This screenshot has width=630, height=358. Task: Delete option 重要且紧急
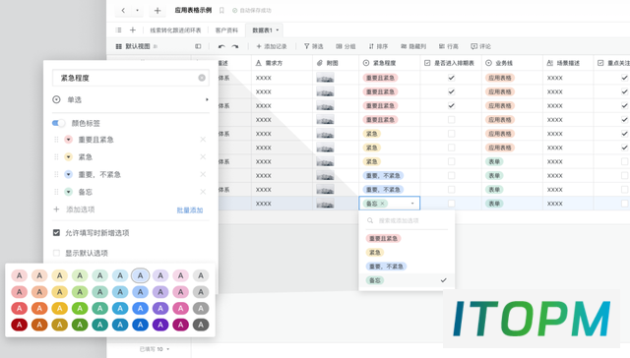[203, 140]
